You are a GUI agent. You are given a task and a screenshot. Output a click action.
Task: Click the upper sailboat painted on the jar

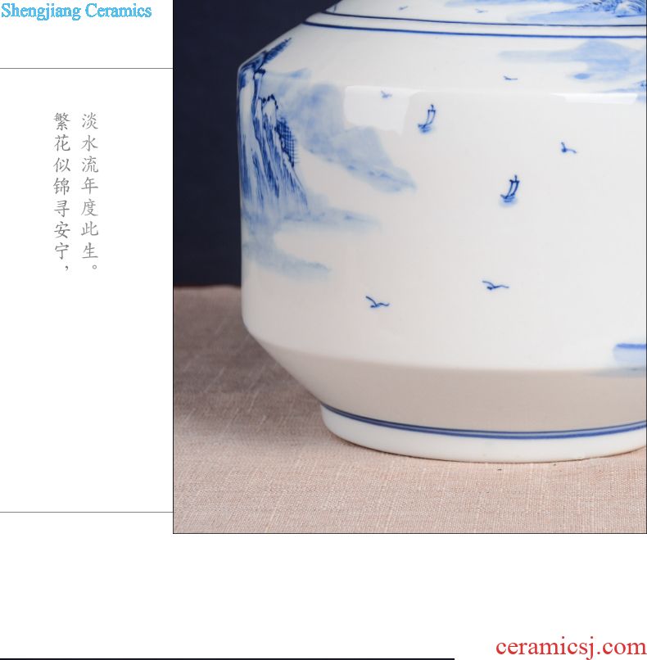click(x=427, y=119)
